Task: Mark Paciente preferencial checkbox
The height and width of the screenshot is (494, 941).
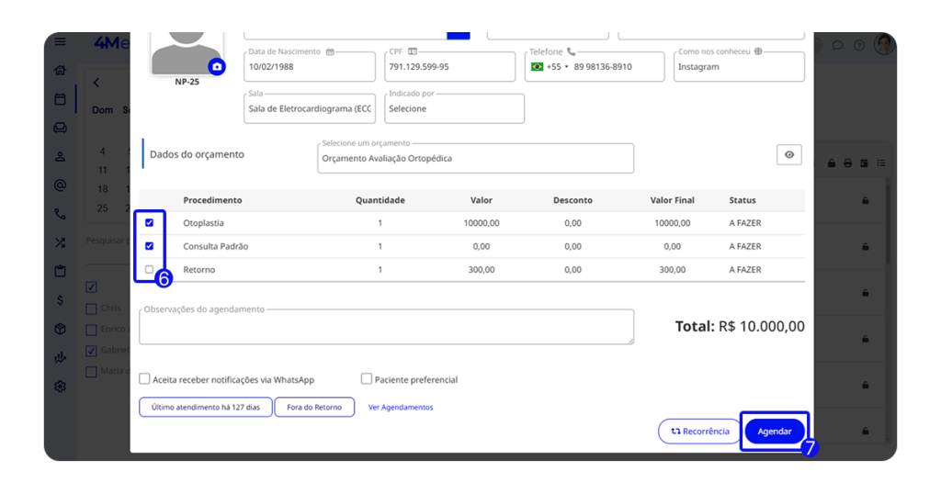Action: (x=367, y=379)
